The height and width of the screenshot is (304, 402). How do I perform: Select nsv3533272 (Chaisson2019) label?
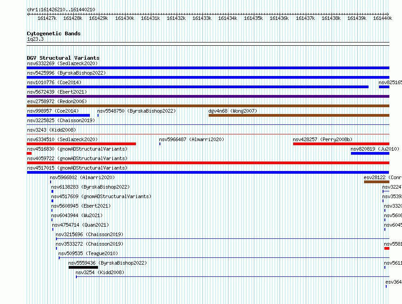(89, 244)
